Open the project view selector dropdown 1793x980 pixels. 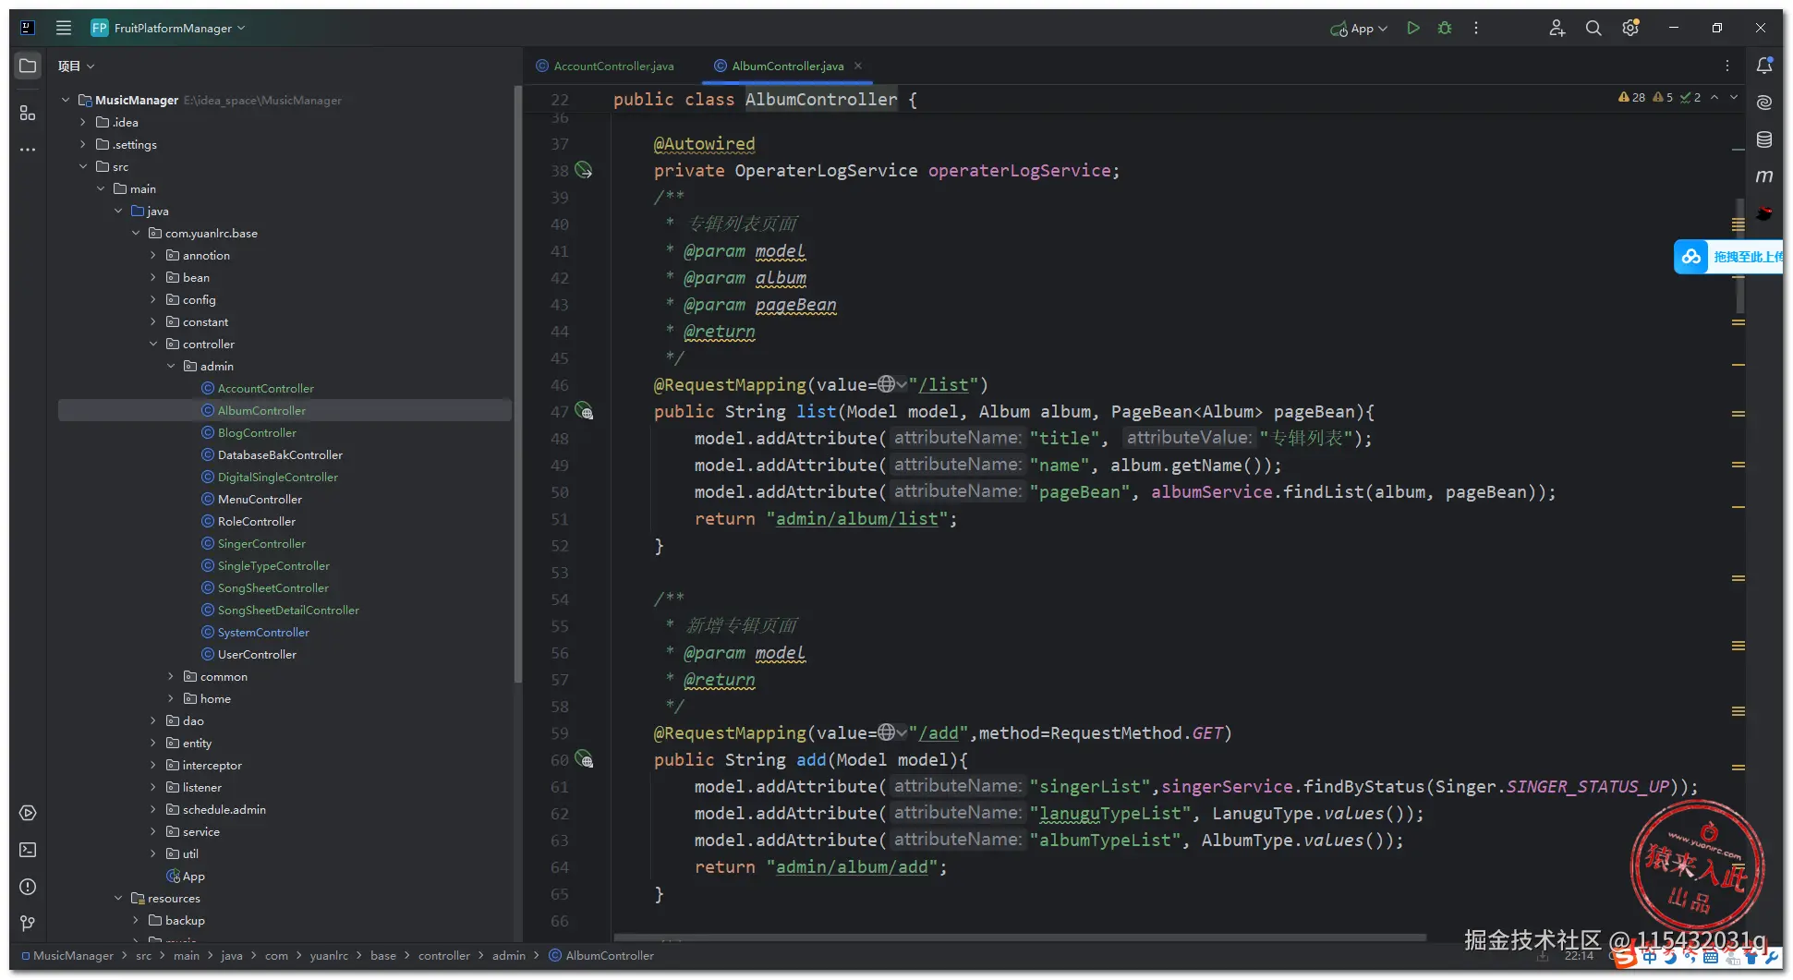76,66
